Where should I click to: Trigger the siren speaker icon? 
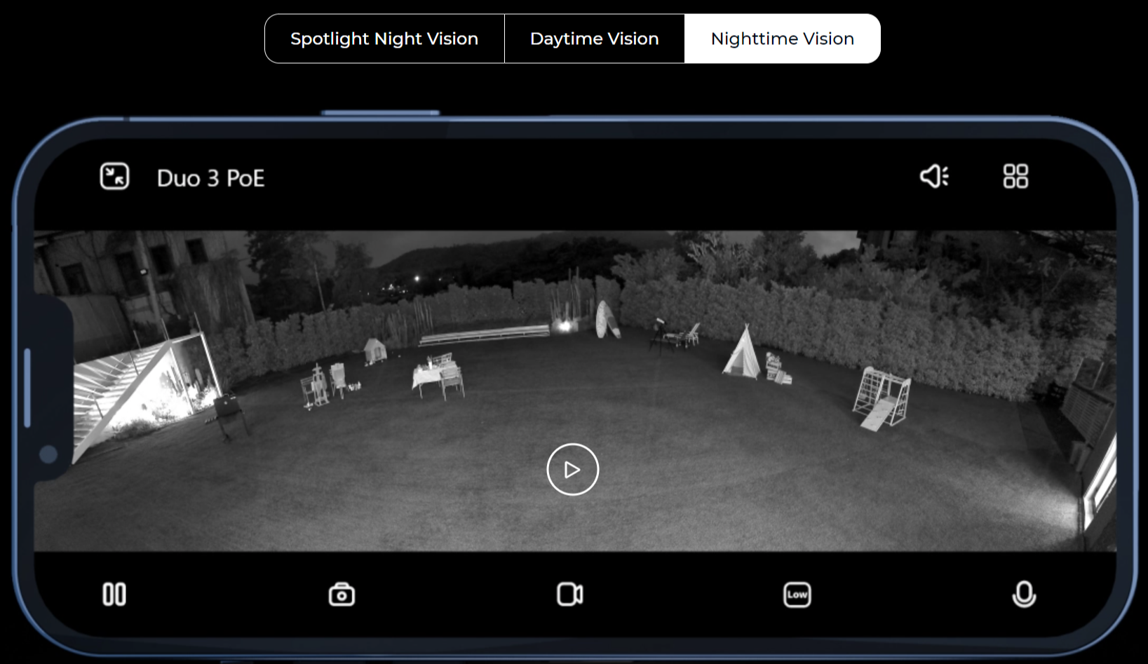(x=934, y=177)
